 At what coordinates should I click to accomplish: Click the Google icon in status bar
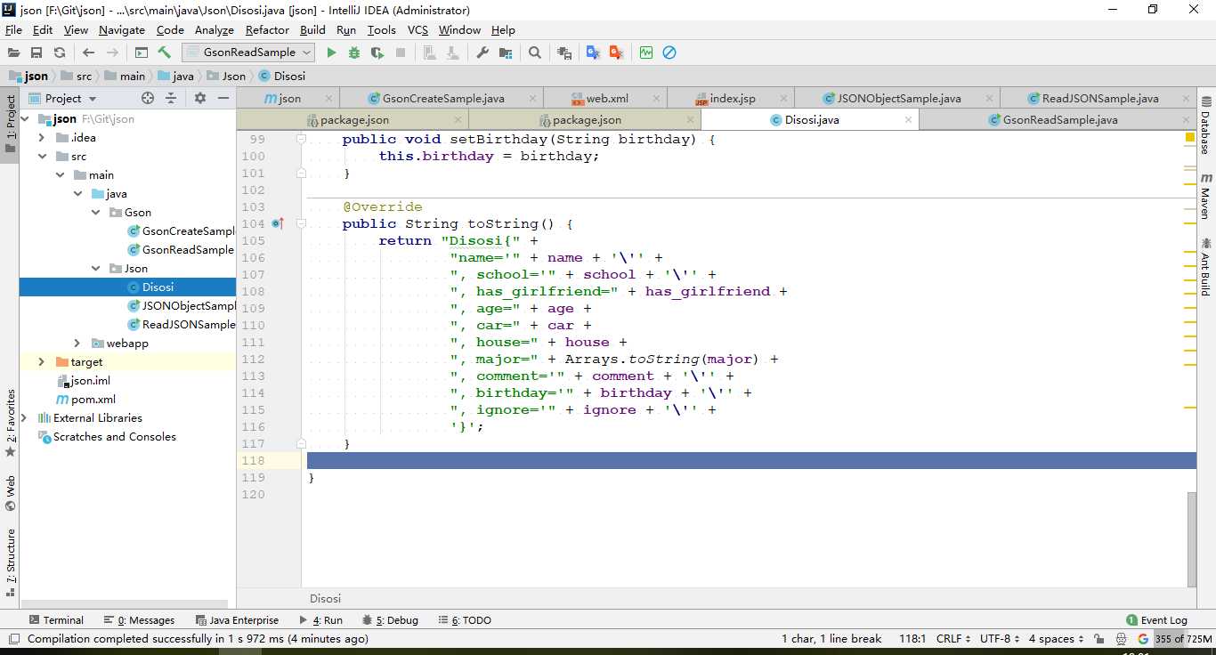(x=1143, y=638)
